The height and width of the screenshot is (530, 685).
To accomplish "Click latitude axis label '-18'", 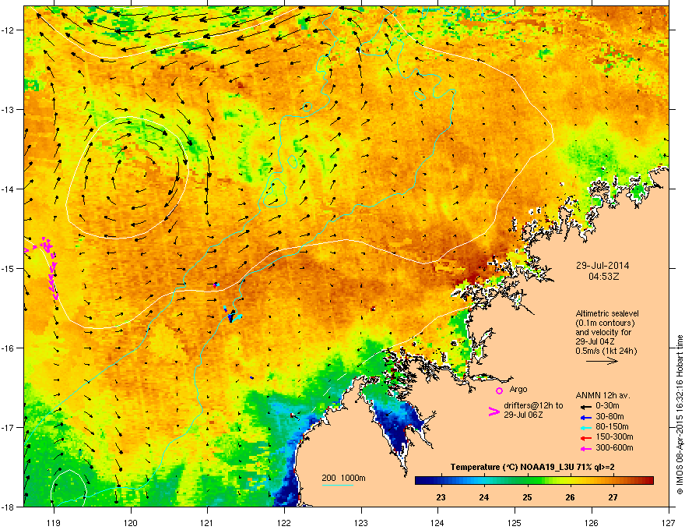I will pyautogui.click(x=8, y=507).
